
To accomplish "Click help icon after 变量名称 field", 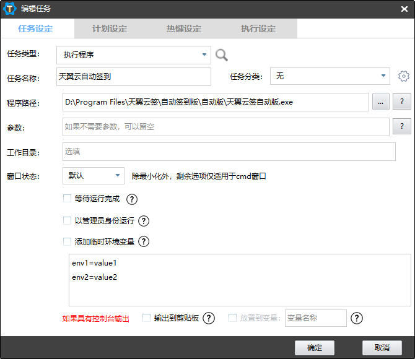I will (x=357, y=318).
